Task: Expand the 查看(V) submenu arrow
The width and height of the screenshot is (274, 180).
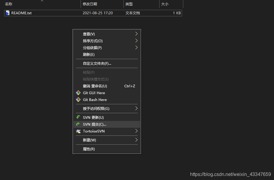Action: pos(137,34)
